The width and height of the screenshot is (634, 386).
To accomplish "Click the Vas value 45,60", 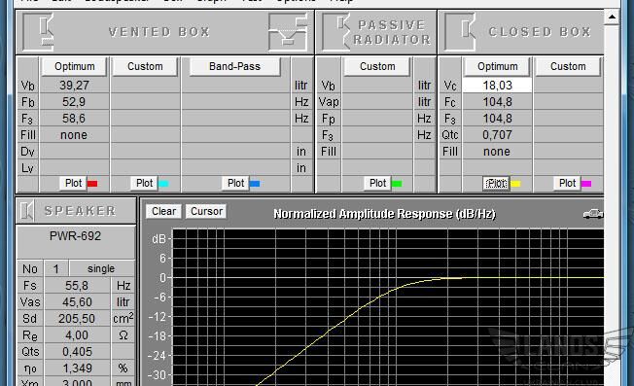I will 77,302.
